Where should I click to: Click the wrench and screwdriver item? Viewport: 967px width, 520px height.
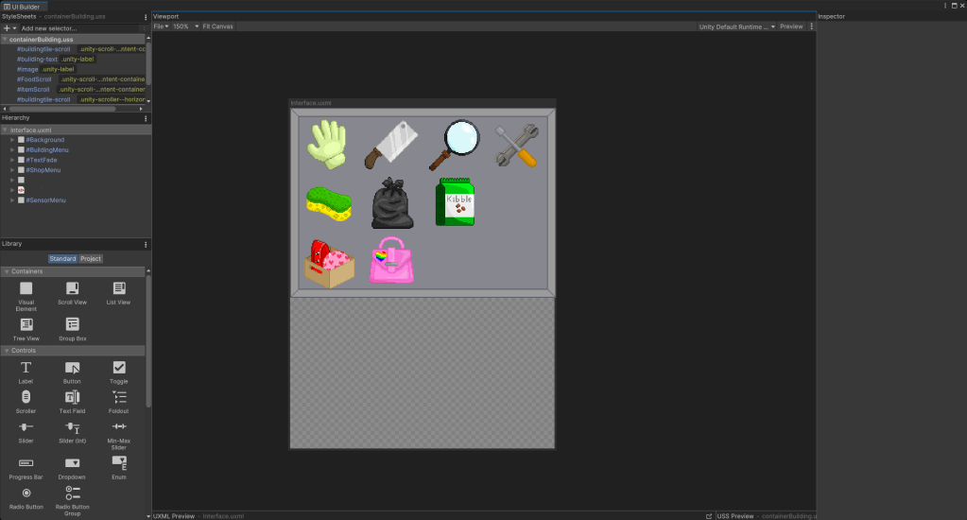(517, 147)
